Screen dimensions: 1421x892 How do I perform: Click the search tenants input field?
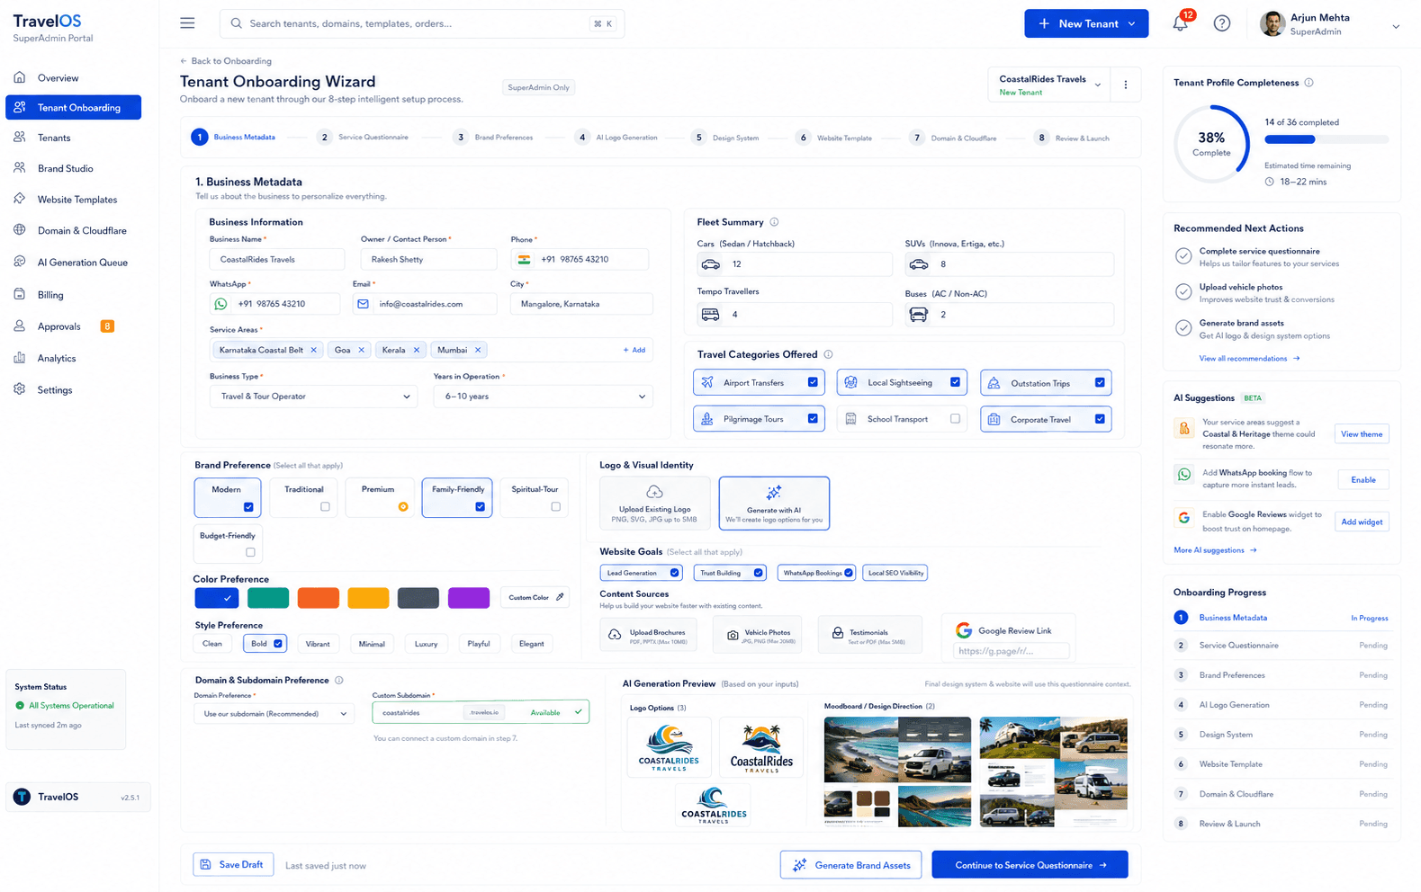pyautogui.click(x=422, y=23)
